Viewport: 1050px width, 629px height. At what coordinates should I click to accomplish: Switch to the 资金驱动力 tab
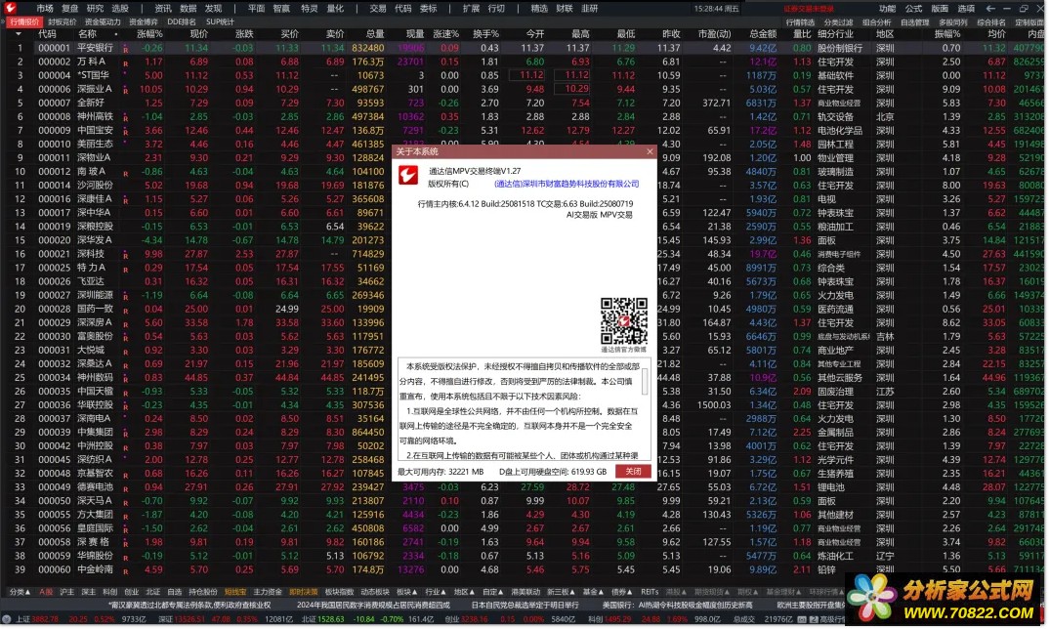coord(103,22)
